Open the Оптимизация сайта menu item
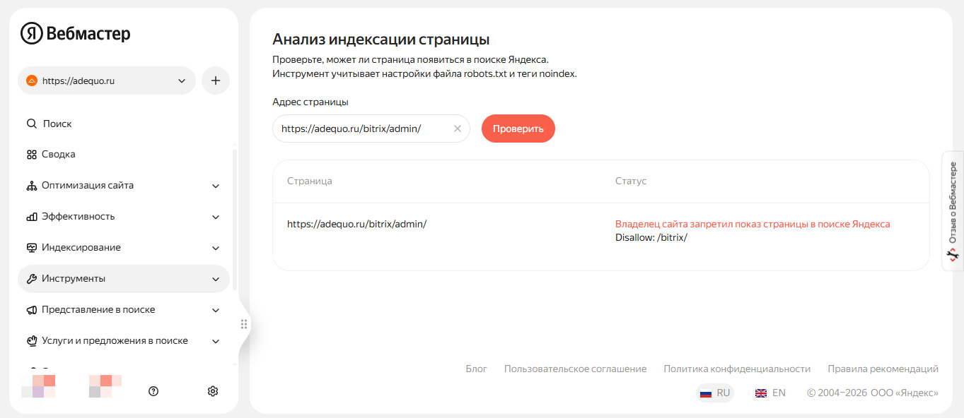The image size is (964, 418). click(124, 186)
